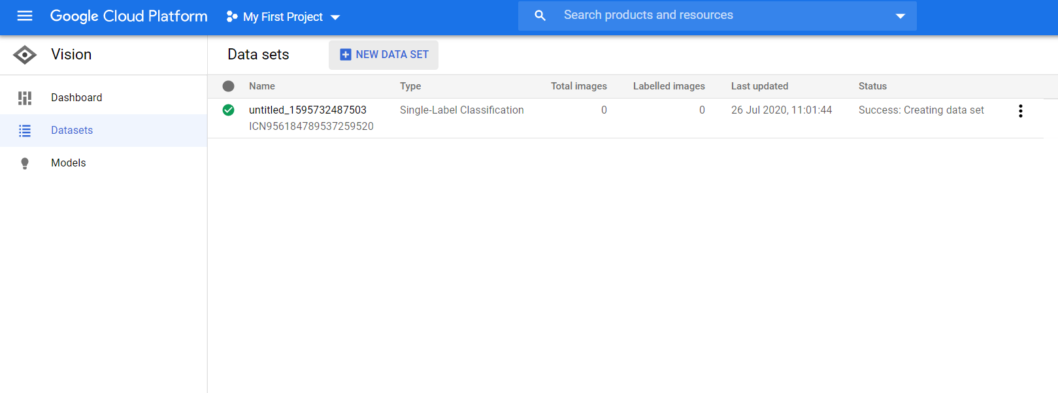Click the Labelled images value 0
This screenshot has height=393, width=1058.
click(x=702, y=110)
